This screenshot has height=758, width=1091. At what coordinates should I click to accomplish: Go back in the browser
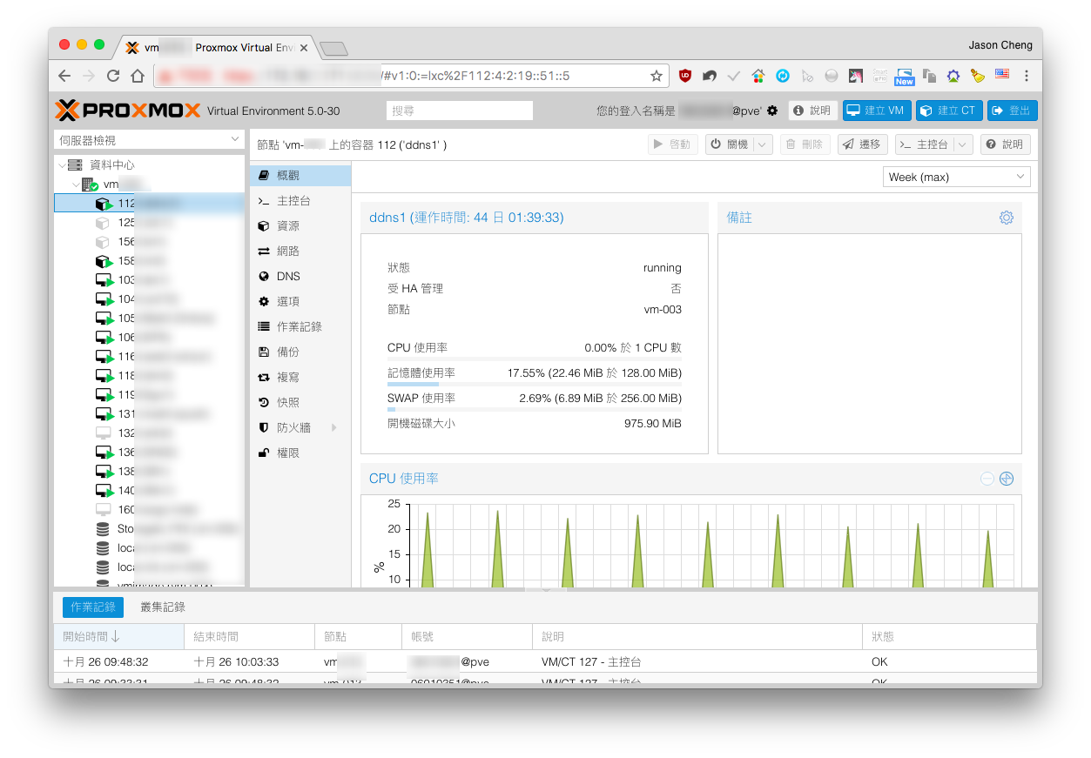(64, 76)
